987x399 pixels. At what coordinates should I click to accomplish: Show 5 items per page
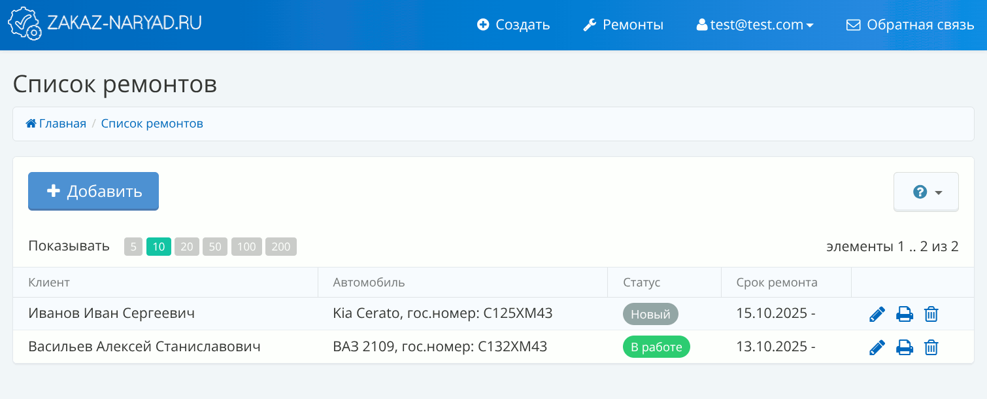click(x=133, y=247)
